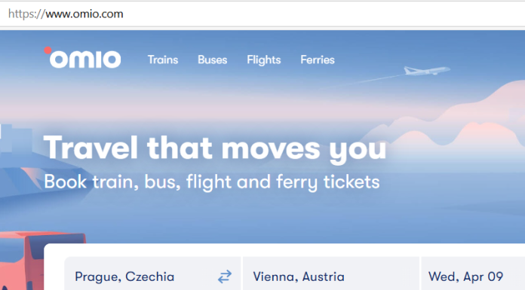The image size is (525, 290).
Task: Click the "Travel that moves you" headline
Action: [215, 148]
